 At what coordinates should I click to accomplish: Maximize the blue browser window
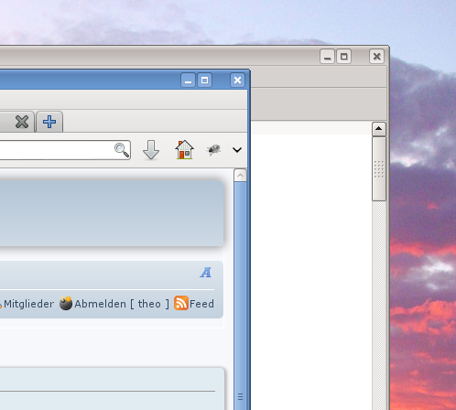tap(204, 81)
